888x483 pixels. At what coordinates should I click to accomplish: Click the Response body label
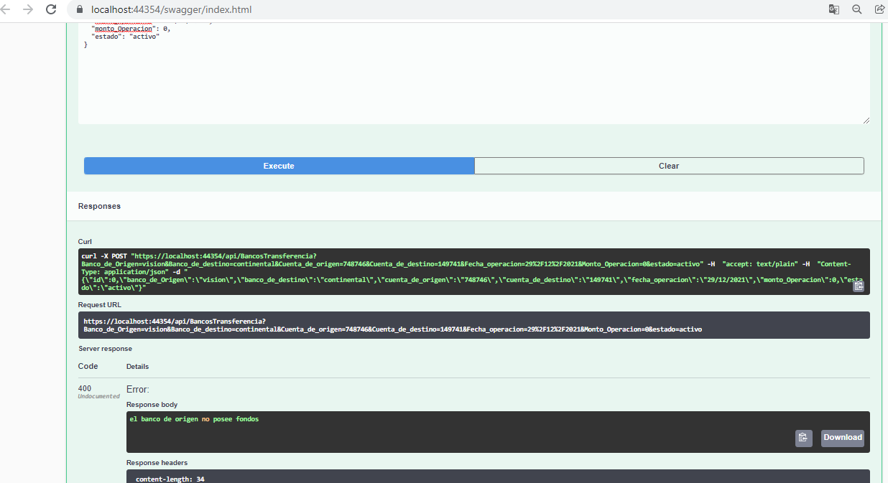(152, 405)
